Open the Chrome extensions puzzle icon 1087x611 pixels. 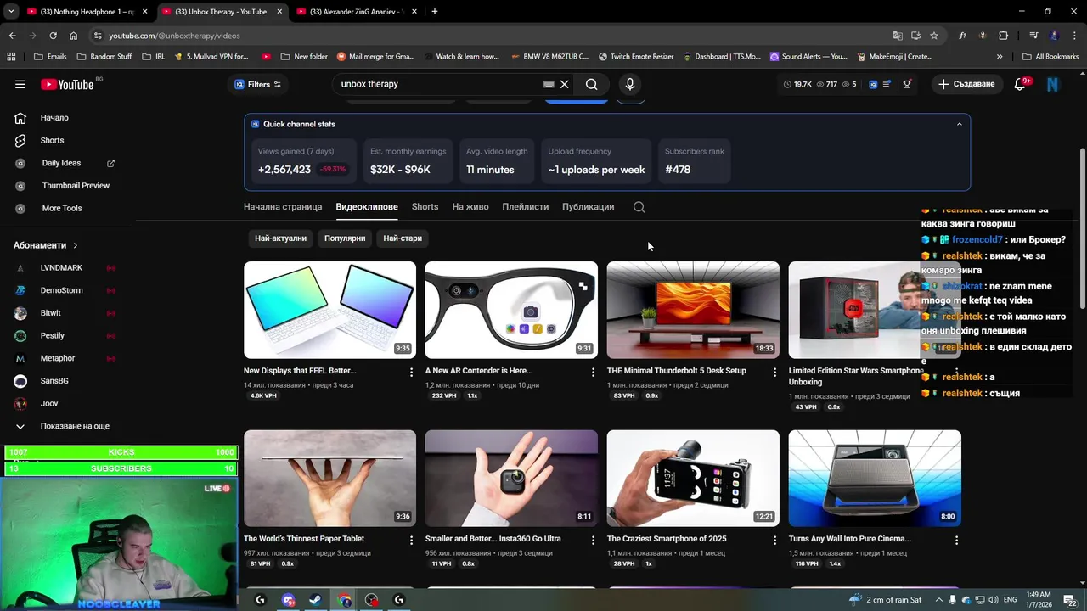1004,36
